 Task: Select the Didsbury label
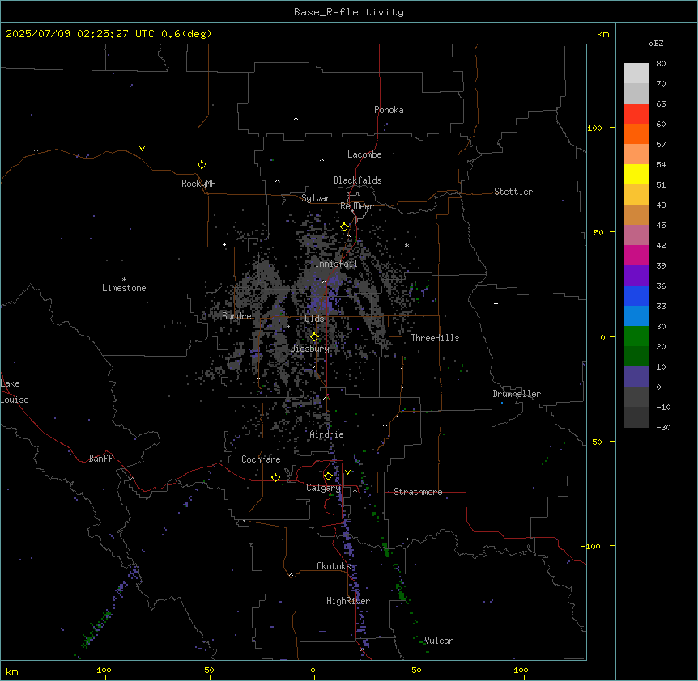tap(310, 349)
